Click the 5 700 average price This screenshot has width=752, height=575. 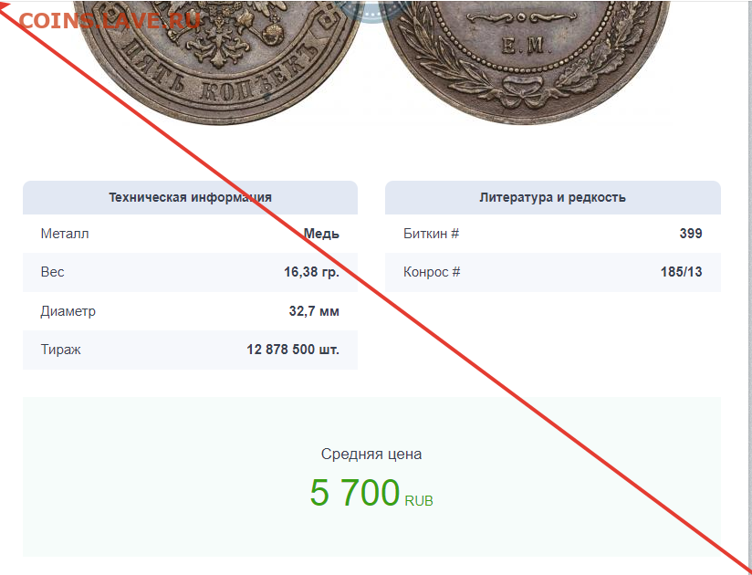pyautogui.click(x=355, y=493)
